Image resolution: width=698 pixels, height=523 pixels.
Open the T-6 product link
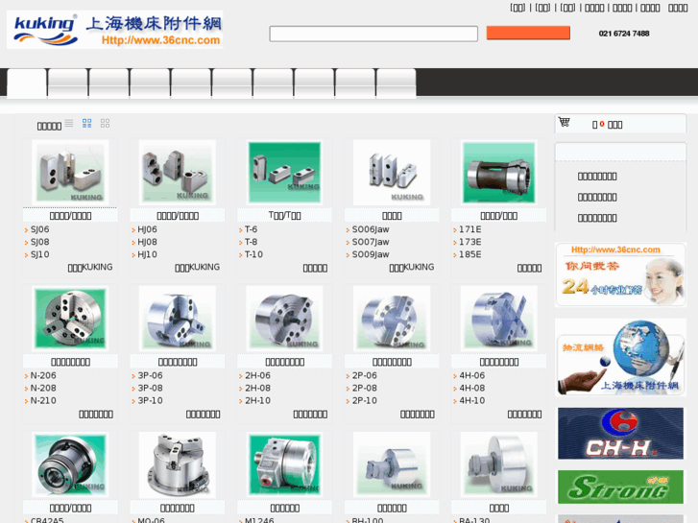click(251, 229)
